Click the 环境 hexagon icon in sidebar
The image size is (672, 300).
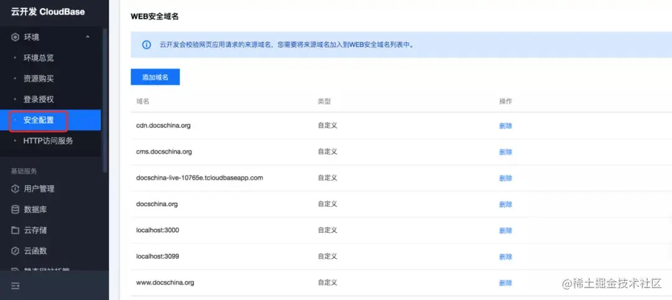pos(15,37)
